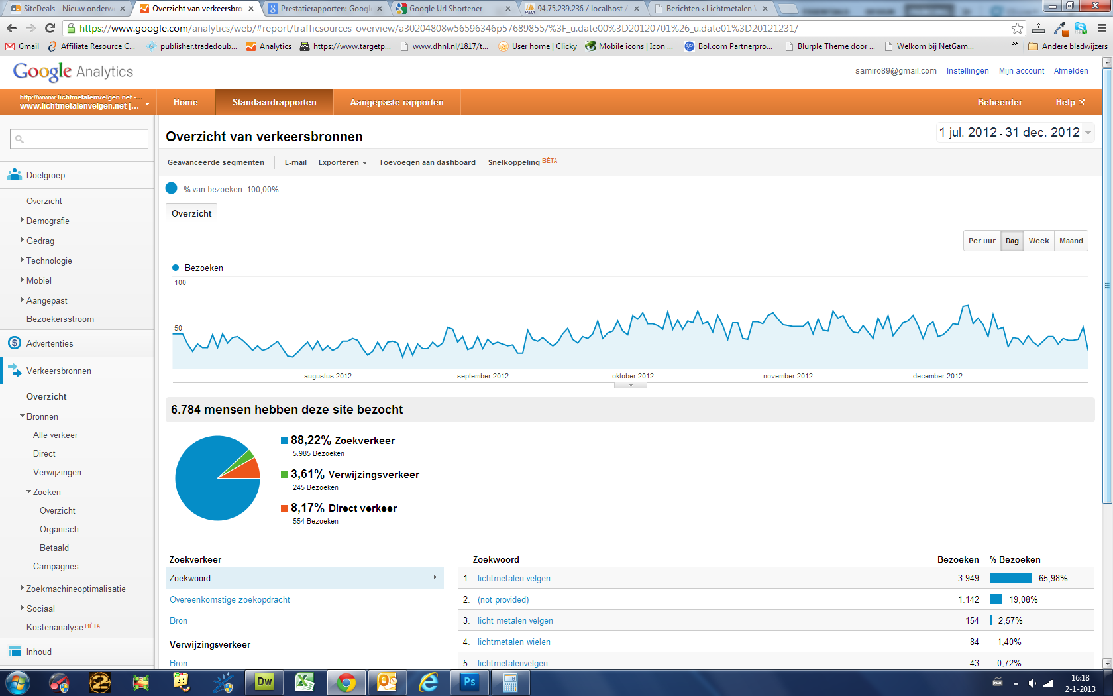Image resolution: width=1113 pixels, height=696 pixels.
Task: Open the Mijn account link
Action: click(1021, 71)
